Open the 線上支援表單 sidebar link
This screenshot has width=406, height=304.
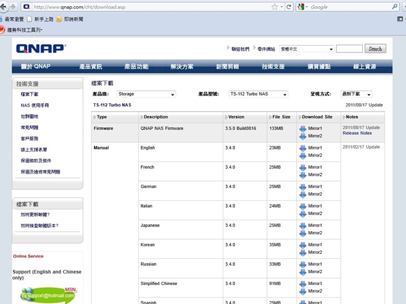coord(34,150)
